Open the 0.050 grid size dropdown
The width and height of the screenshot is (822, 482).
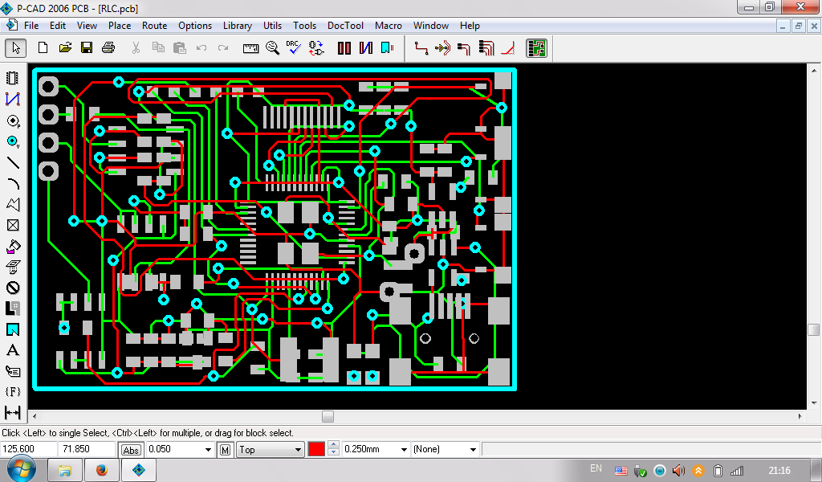coord(209,450)
